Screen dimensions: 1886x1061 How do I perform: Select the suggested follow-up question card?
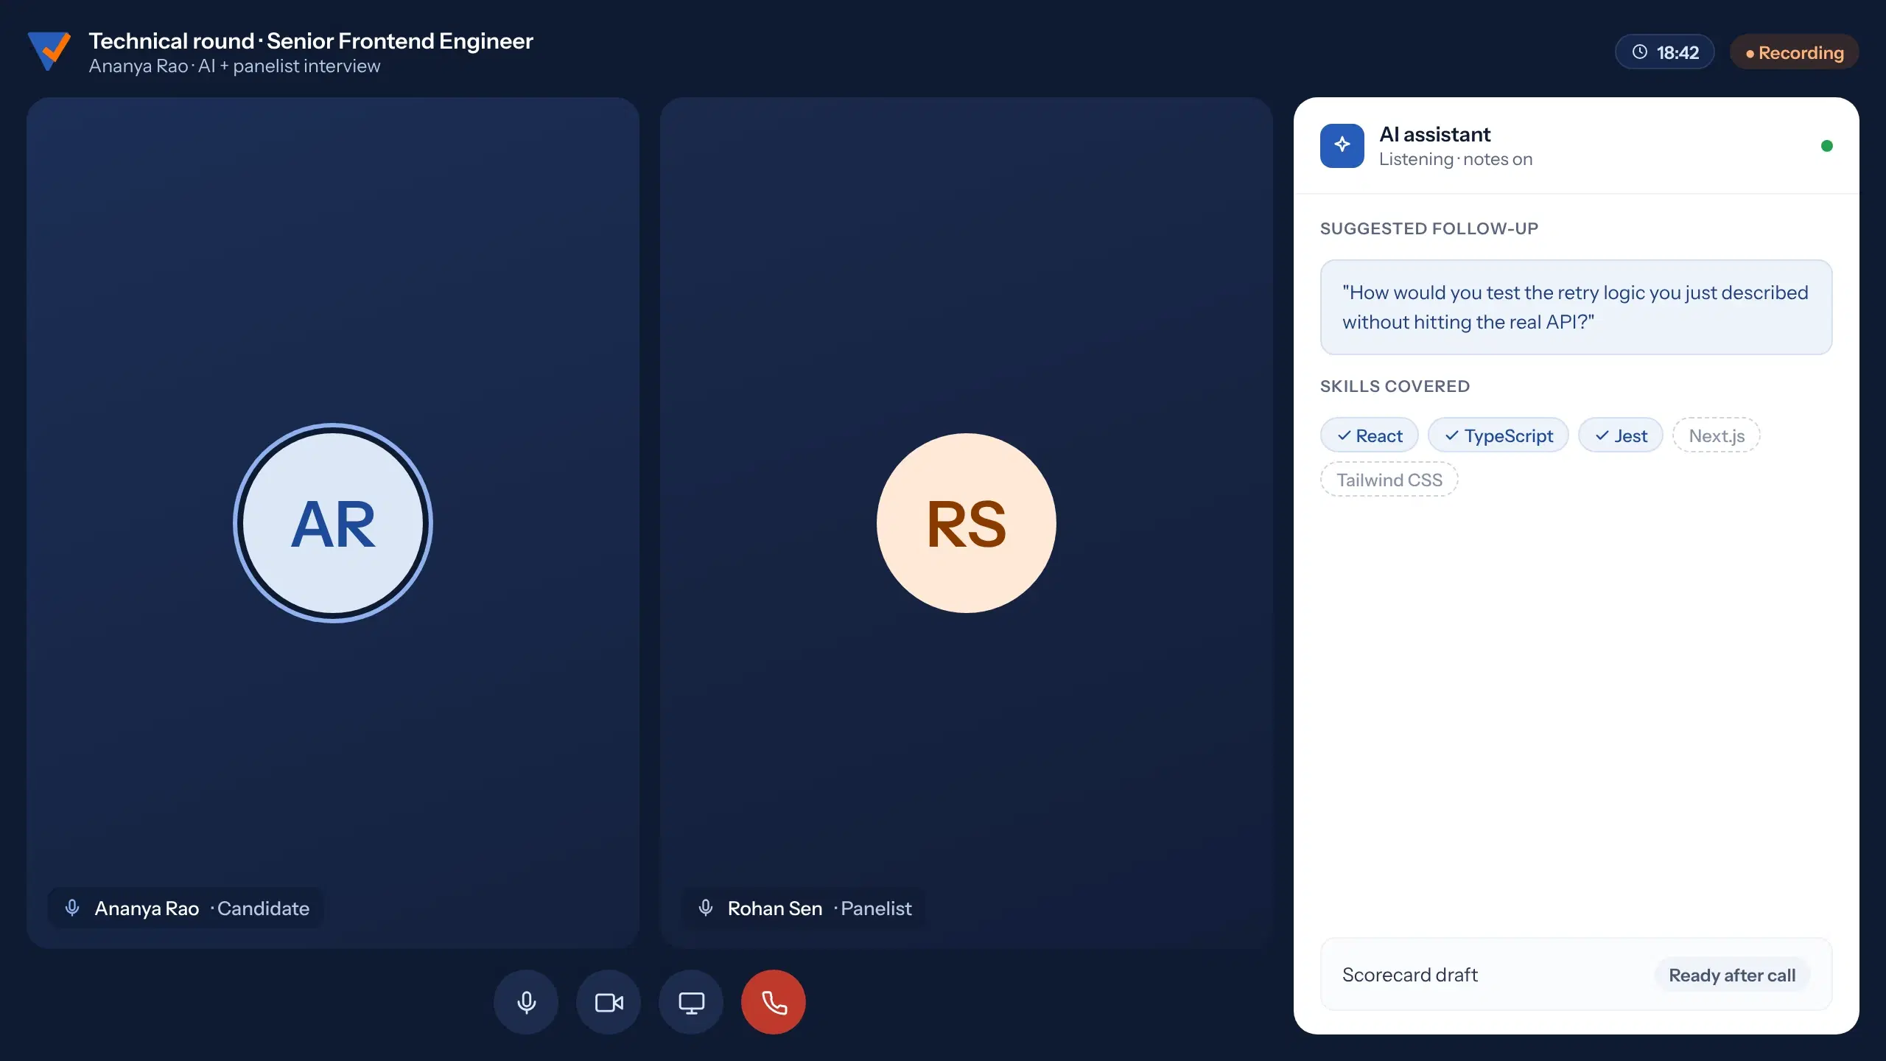pos(1577,307)
